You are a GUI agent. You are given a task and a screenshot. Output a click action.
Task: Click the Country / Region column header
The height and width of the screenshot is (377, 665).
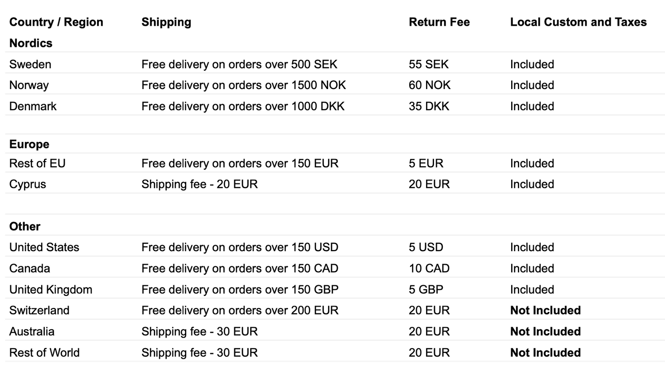tap(56, 22)
